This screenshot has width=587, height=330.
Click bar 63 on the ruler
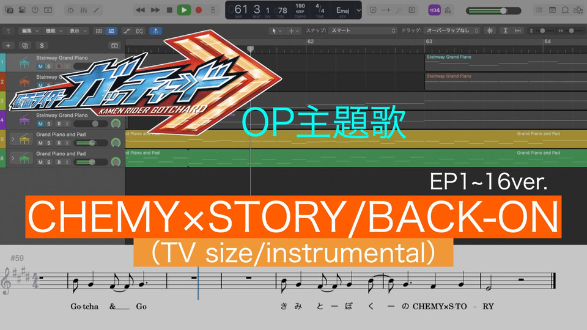pos(429,42)
